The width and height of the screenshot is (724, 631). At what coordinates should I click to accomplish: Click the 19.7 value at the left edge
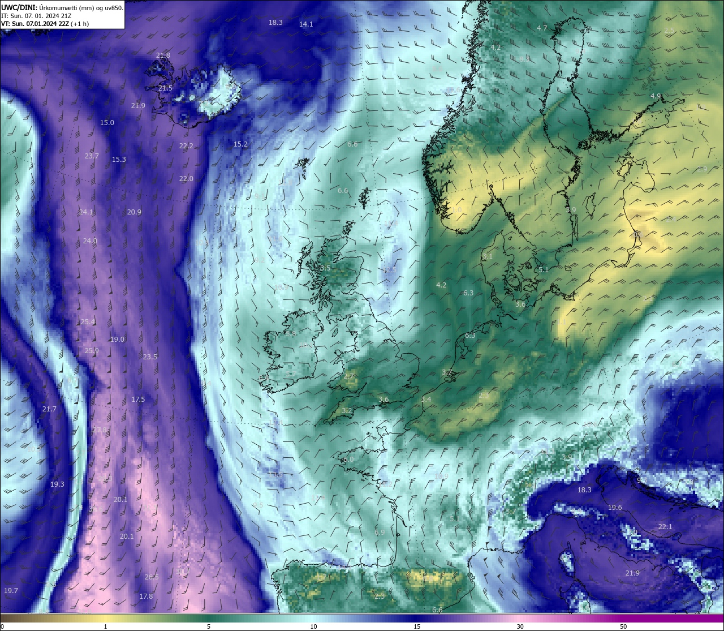(x=11, y=591)
